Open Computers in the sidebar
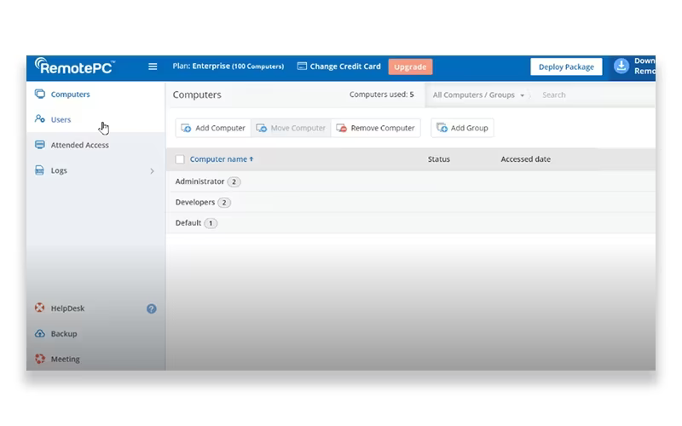This screenshot has width=682, height=426. (x=70, y=95)
